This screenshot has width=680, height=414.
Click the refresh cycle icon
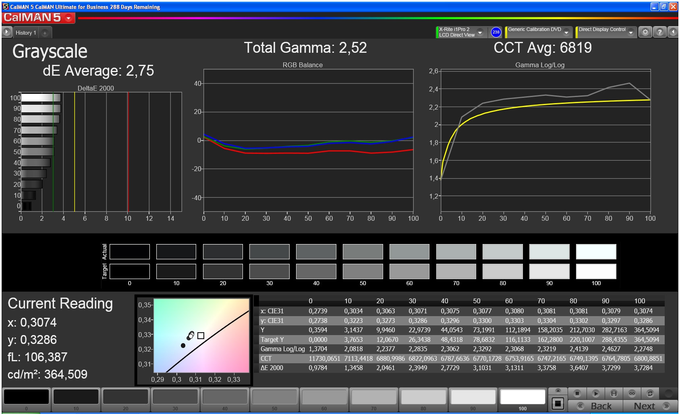click(650, 393)
